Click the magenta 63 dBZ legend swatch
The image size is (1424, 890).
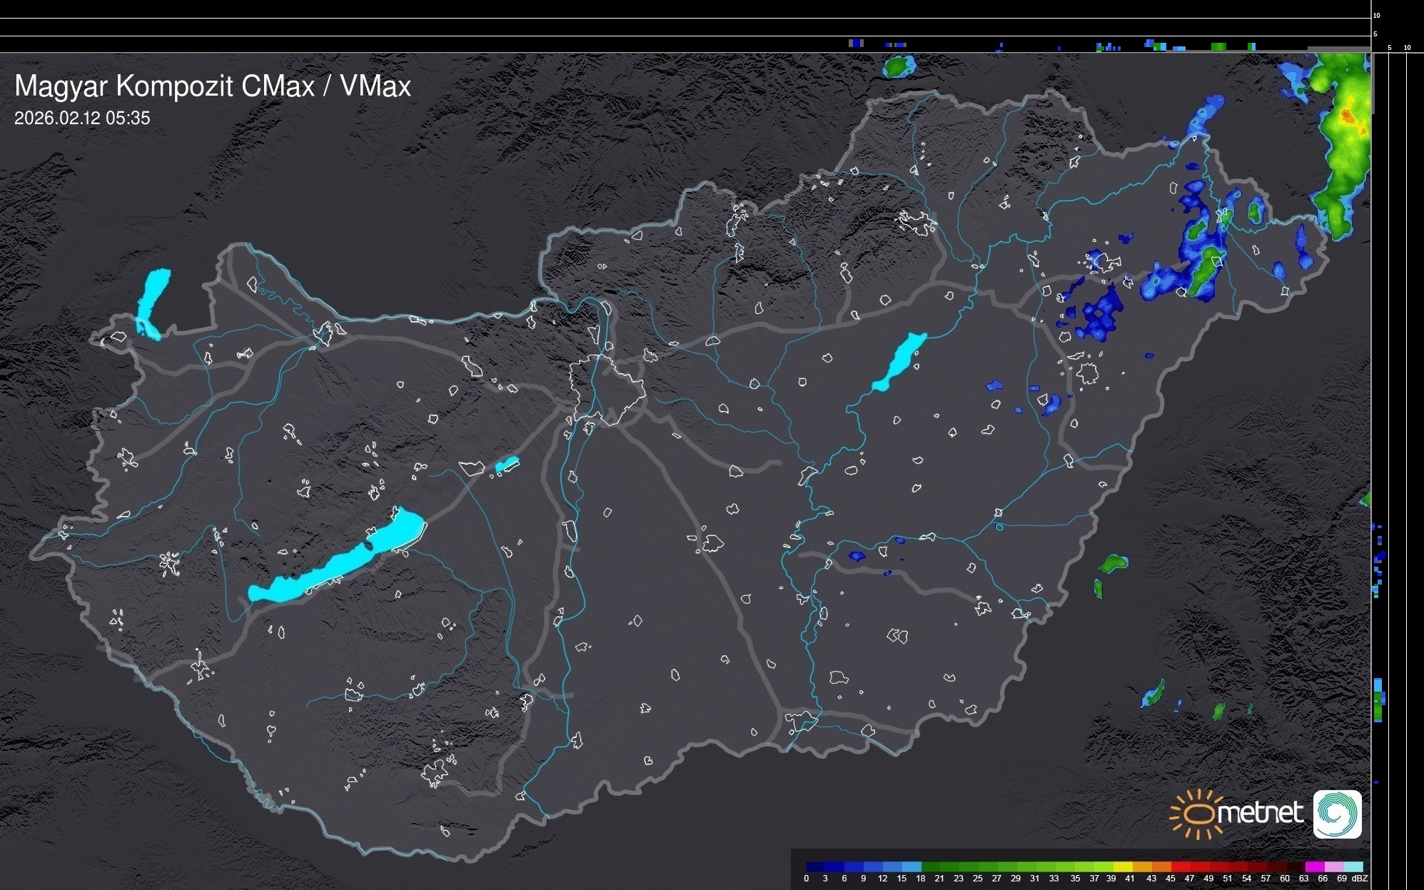pos(1313,866)
